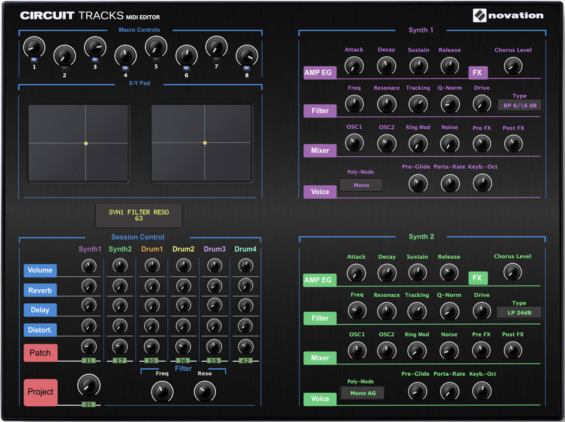This screenshot has width=565, height=422.
Task: Select the Ring Mod knob in Synth 1 Mixer
Action: pyautogui.click(x=418, y=143)
